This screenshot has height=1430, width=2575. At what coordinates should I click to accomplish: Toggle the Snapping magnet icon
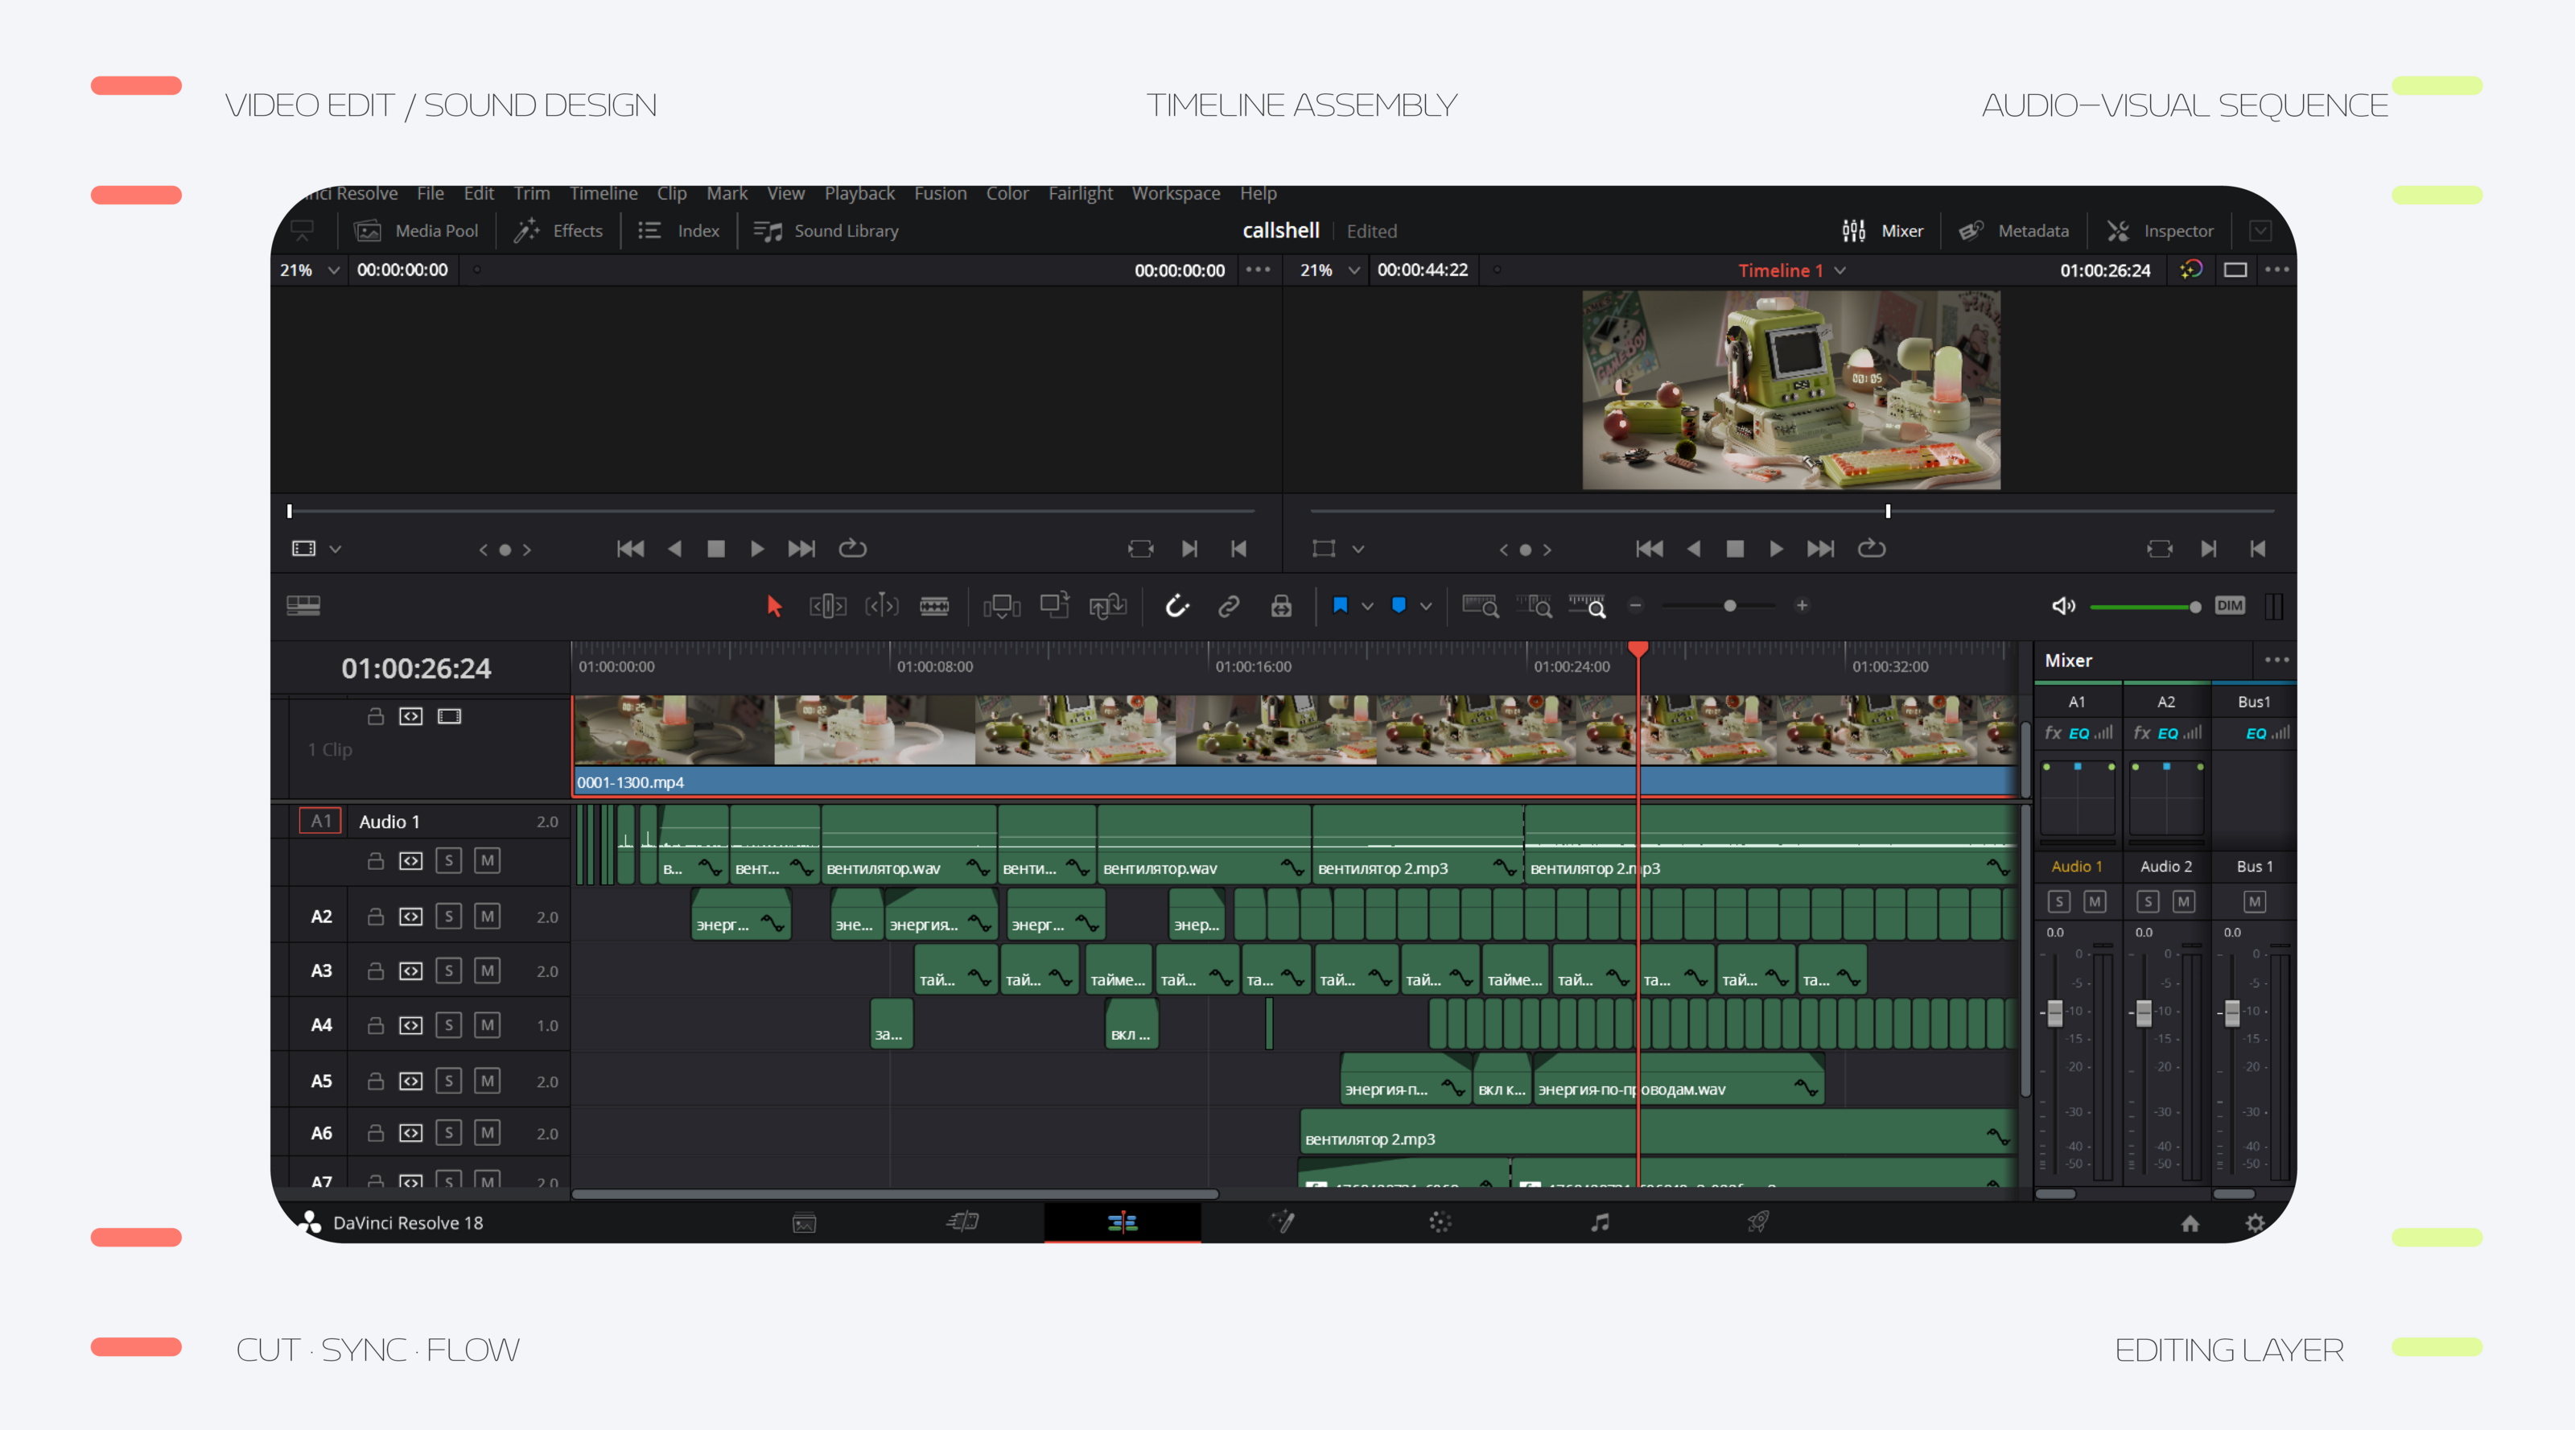pos(1176,606)
